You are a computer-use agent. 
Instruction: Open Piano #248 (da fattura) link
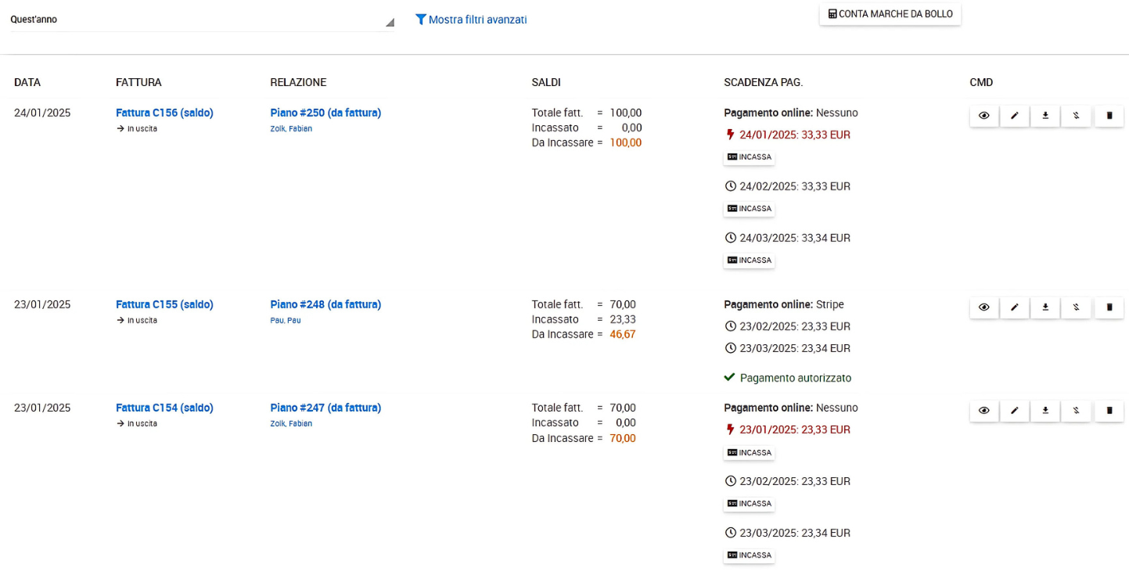[x=325, y=304]
